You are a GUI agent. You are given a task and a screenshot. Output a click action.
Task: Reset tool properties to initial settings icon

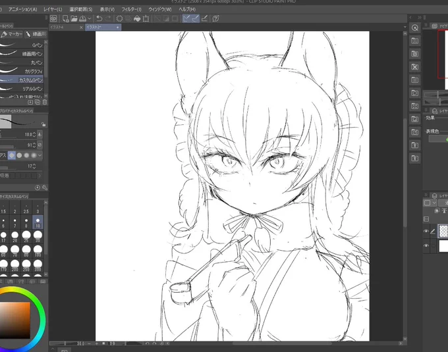(37, 188)
